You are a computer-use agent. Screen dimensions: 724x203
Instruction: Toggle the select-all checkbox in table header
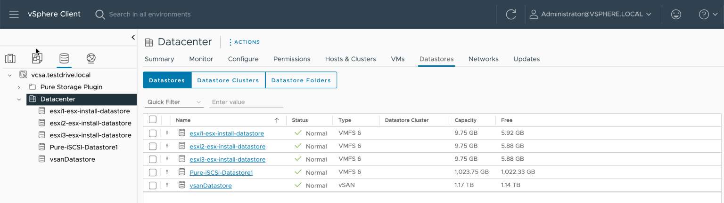tap(153, 120)
